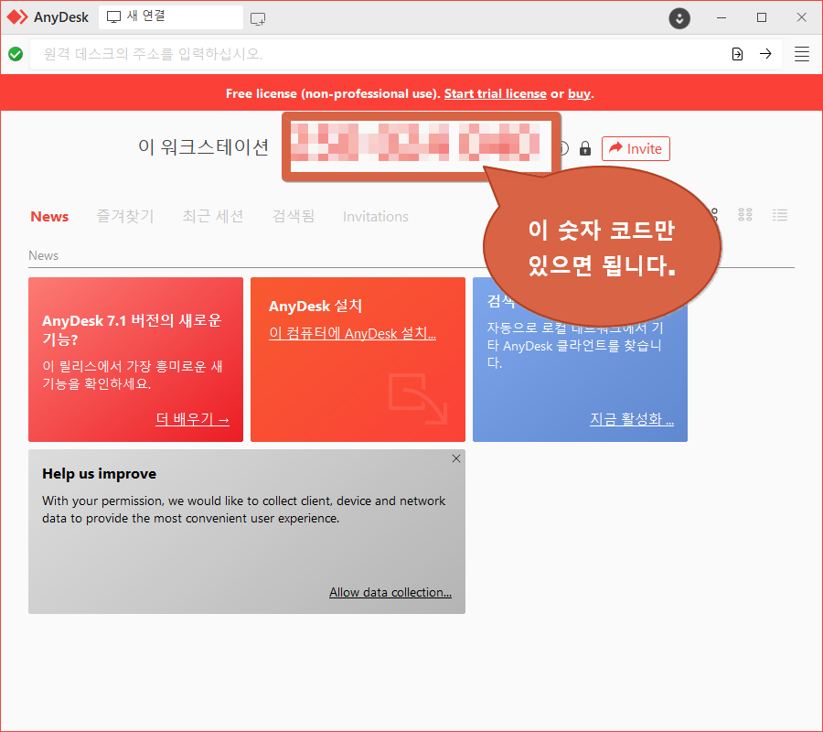The height and width of the screenshot is (732, 823).
Task: Open the AnyDesk 7.1 새로운 기능 card
Action: [135, 360]
